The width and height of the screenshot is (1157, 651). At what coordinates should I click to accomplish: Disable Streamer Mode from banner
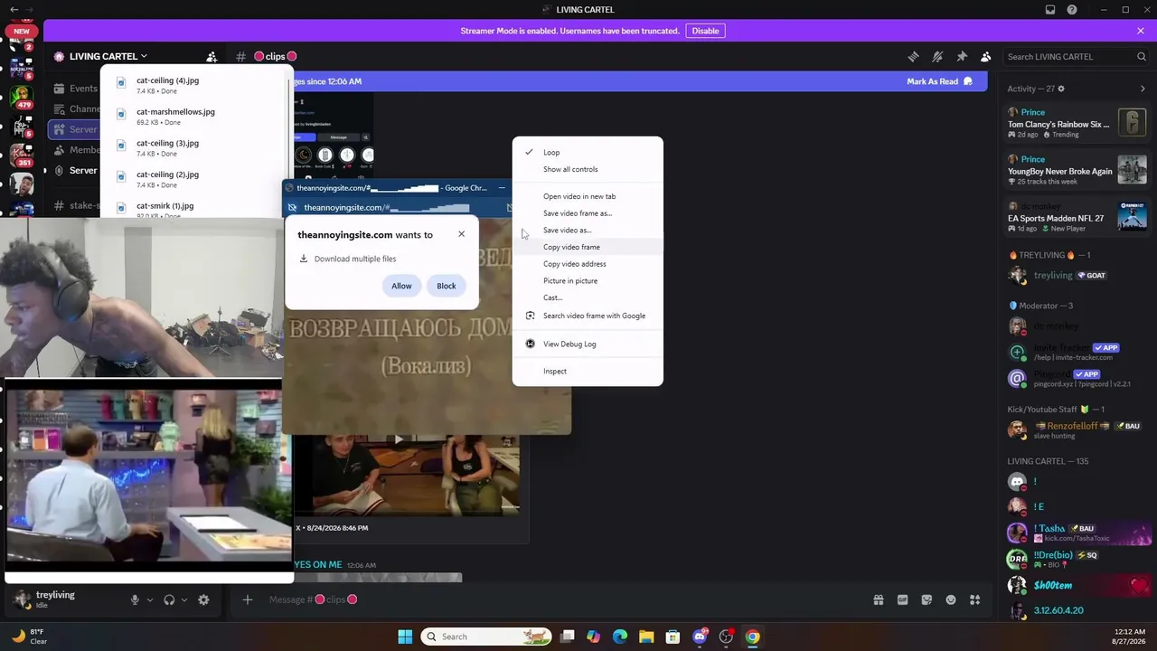pyautogui.click(x=705, y=31)
